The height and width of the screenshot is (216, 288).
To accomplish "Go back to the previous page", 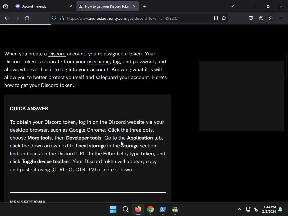I will pyautogui.click(x=7, y=18).
